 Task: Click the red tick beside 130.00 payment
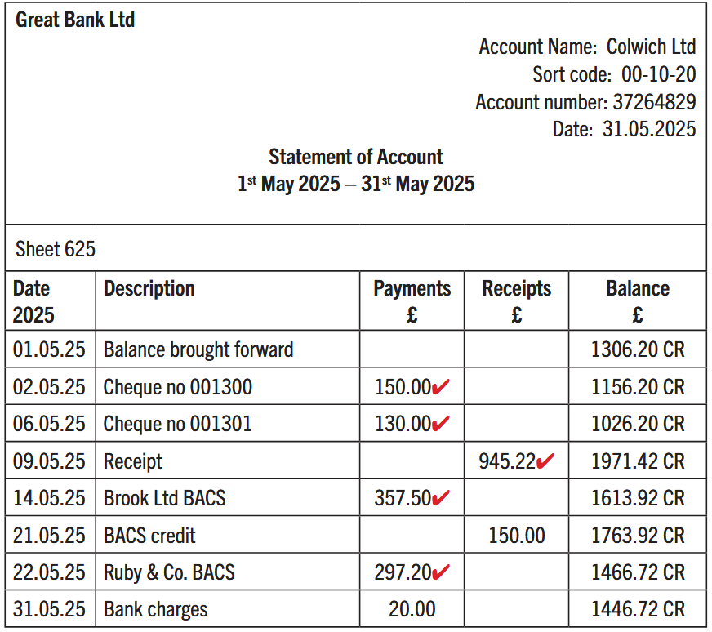click(441, 424)
